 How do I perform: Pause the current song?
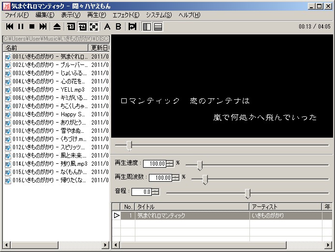click(x=21, y=26)
